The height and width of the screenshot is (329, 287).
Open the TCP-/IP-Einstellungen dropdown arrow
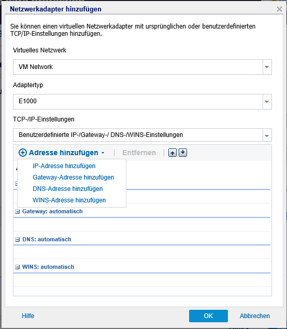[267, 135]
